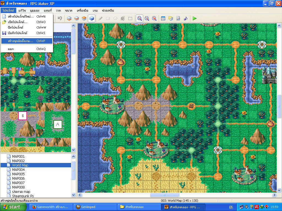Open the ขนาด menu

tap(69, 10)
